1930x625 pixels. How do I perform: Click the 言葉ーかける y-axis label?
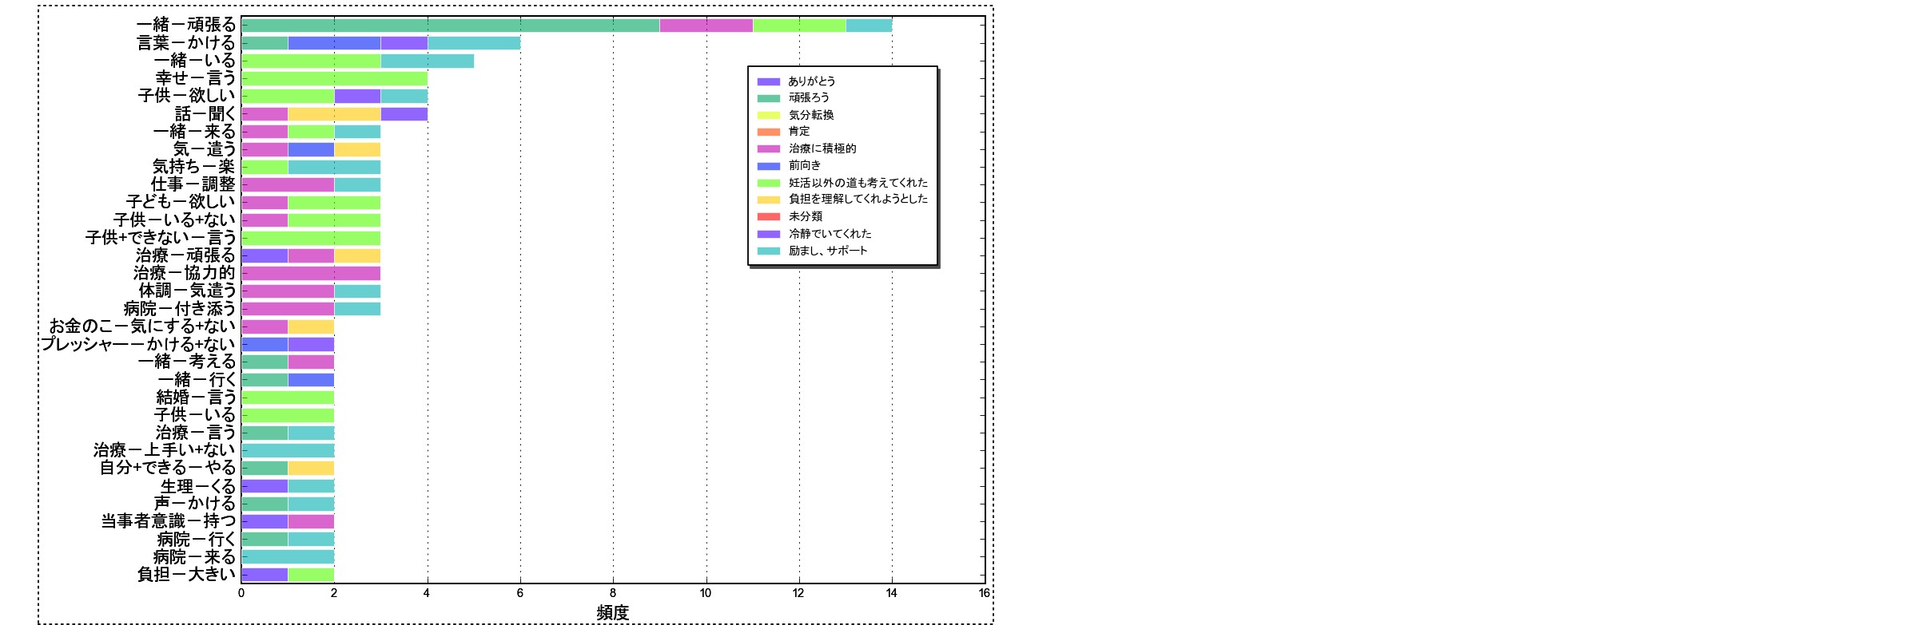pyautogui.click(x=186, y=43)
